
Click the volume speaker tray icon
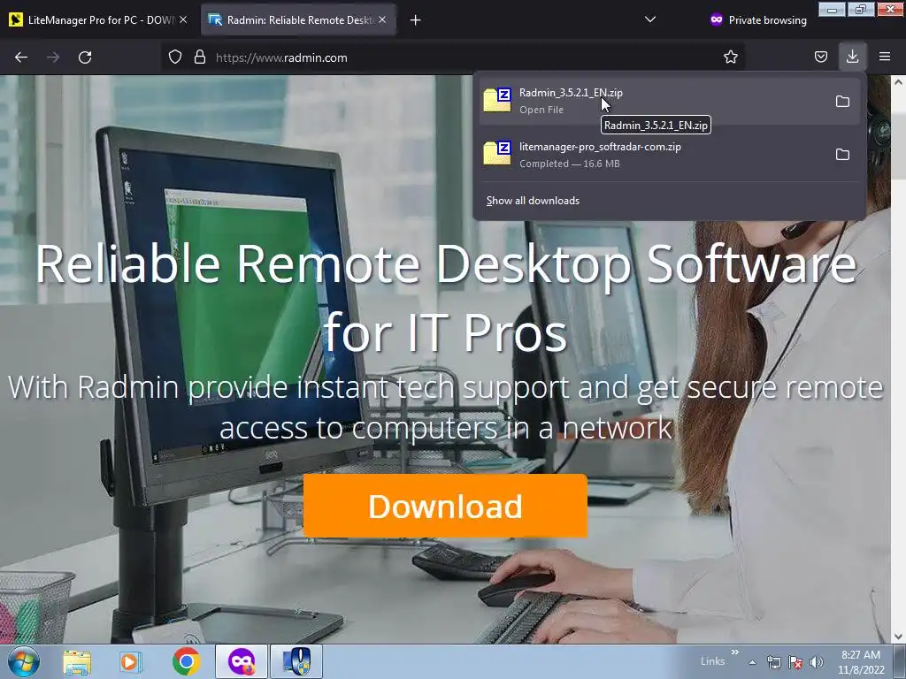(817, 662)
